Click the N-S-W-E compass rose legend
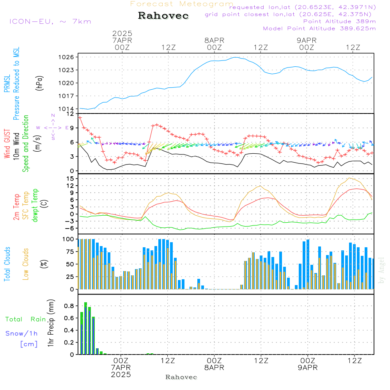This screenshot has height=390, width=390. click(53, 128)
